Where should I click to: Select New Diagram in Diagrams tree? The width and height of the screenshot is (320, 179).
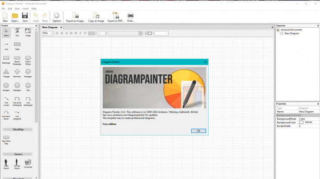click(292, 33)
